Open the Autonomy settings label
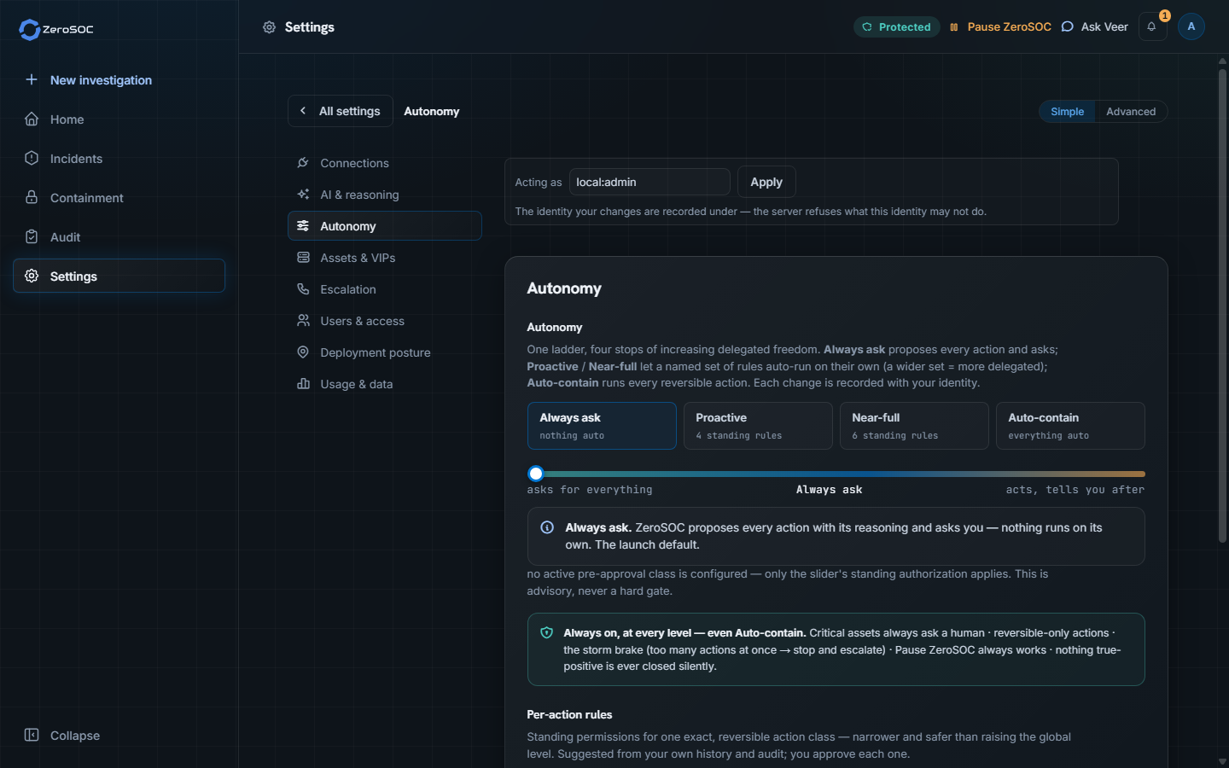 (x=347, y=226)
